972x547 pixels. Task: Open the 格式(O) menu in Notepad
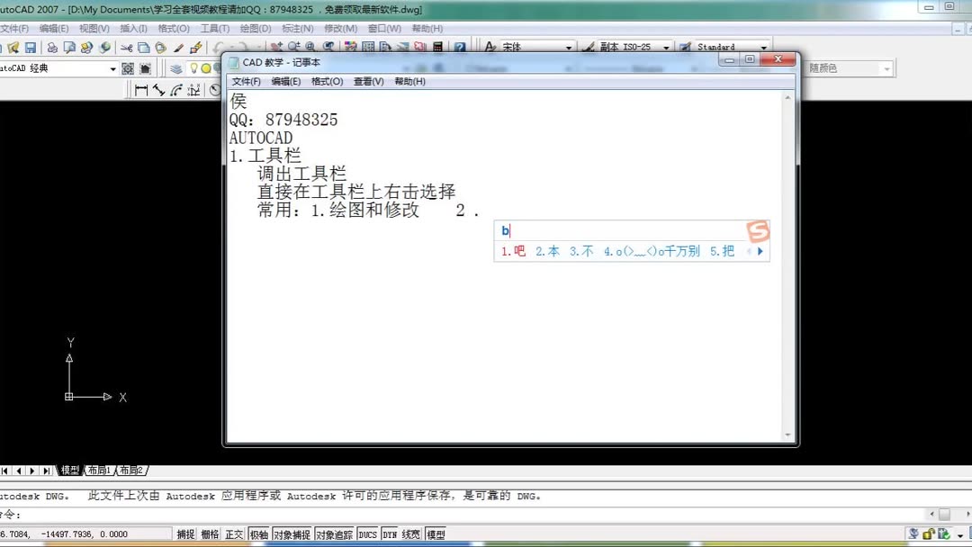click(x=327, y=81)
